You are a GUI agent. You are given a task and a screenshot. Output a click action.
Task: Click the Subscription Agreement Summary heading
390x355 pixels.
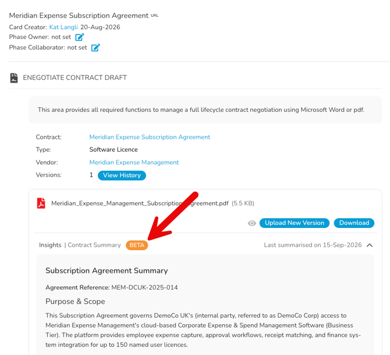pos(107,271)
